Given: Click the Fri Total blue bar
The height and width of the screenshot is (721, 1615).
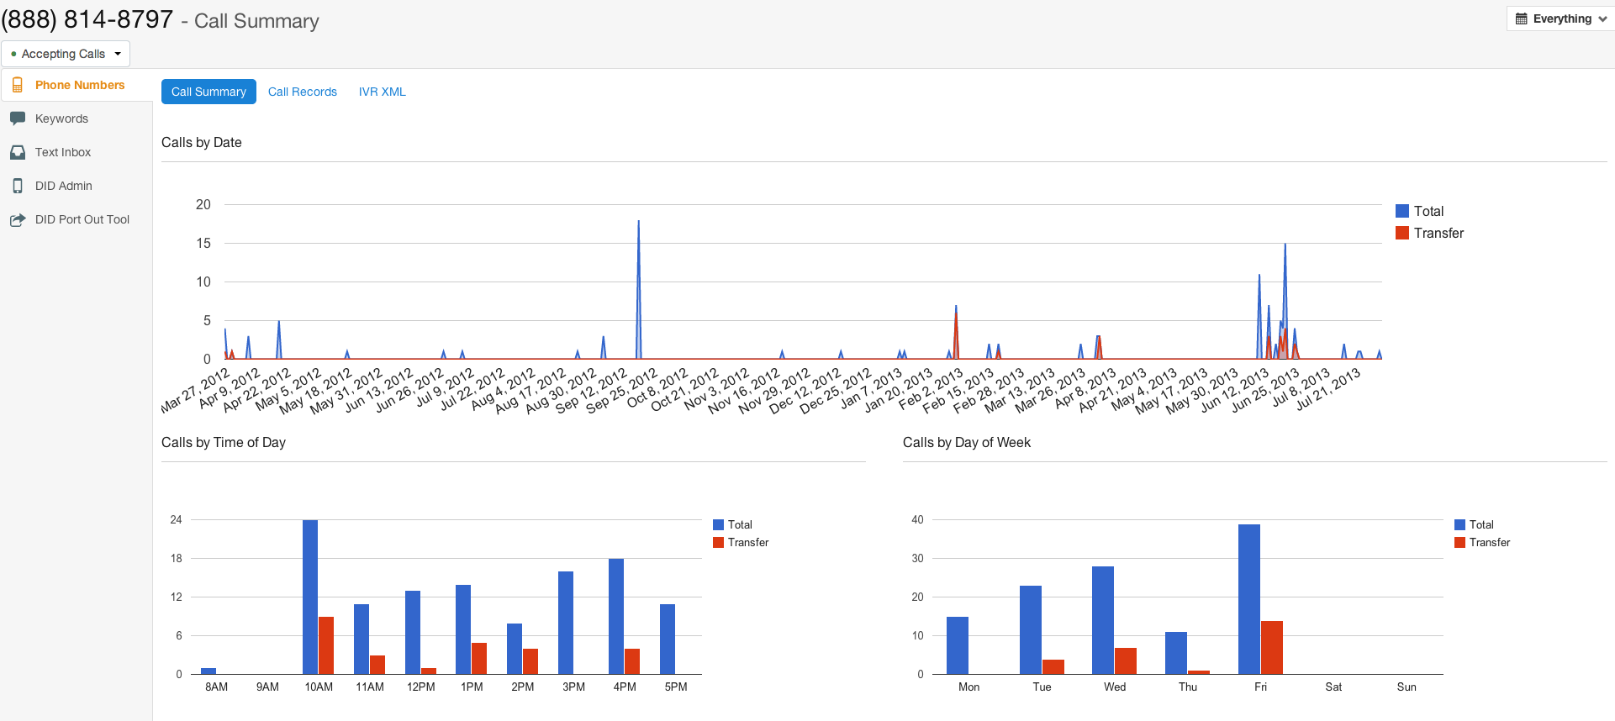Looking at the screenshot, I should pyautogui.click(x=1249, y=599).
